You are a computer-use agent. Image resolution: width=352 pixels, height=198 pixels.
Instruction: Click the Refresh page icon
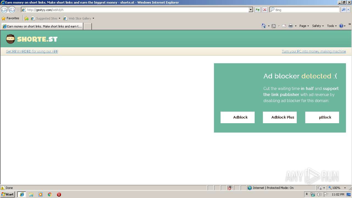(258, 10)
